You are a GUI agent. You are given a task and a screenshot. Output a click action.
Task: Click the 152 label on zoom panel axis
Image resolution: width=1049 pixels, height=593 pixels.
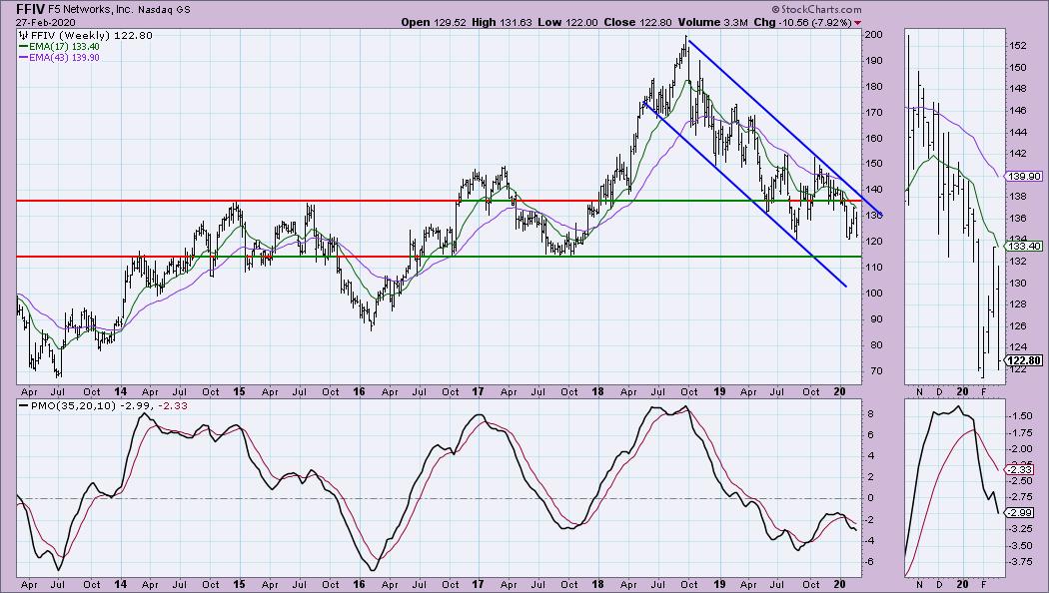pos(1018,46)
